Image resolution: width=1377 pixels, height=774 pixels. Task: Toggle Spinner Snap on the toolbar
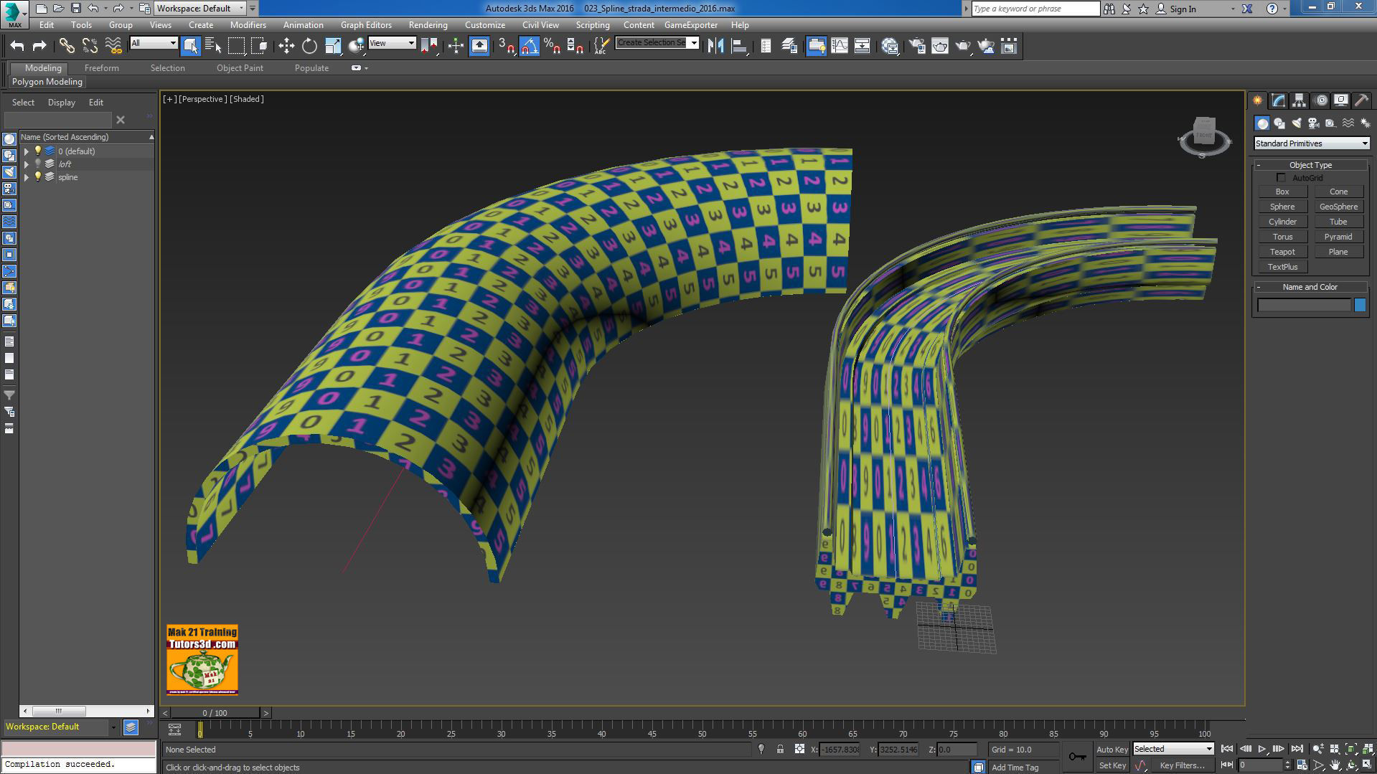coord(575,46)
